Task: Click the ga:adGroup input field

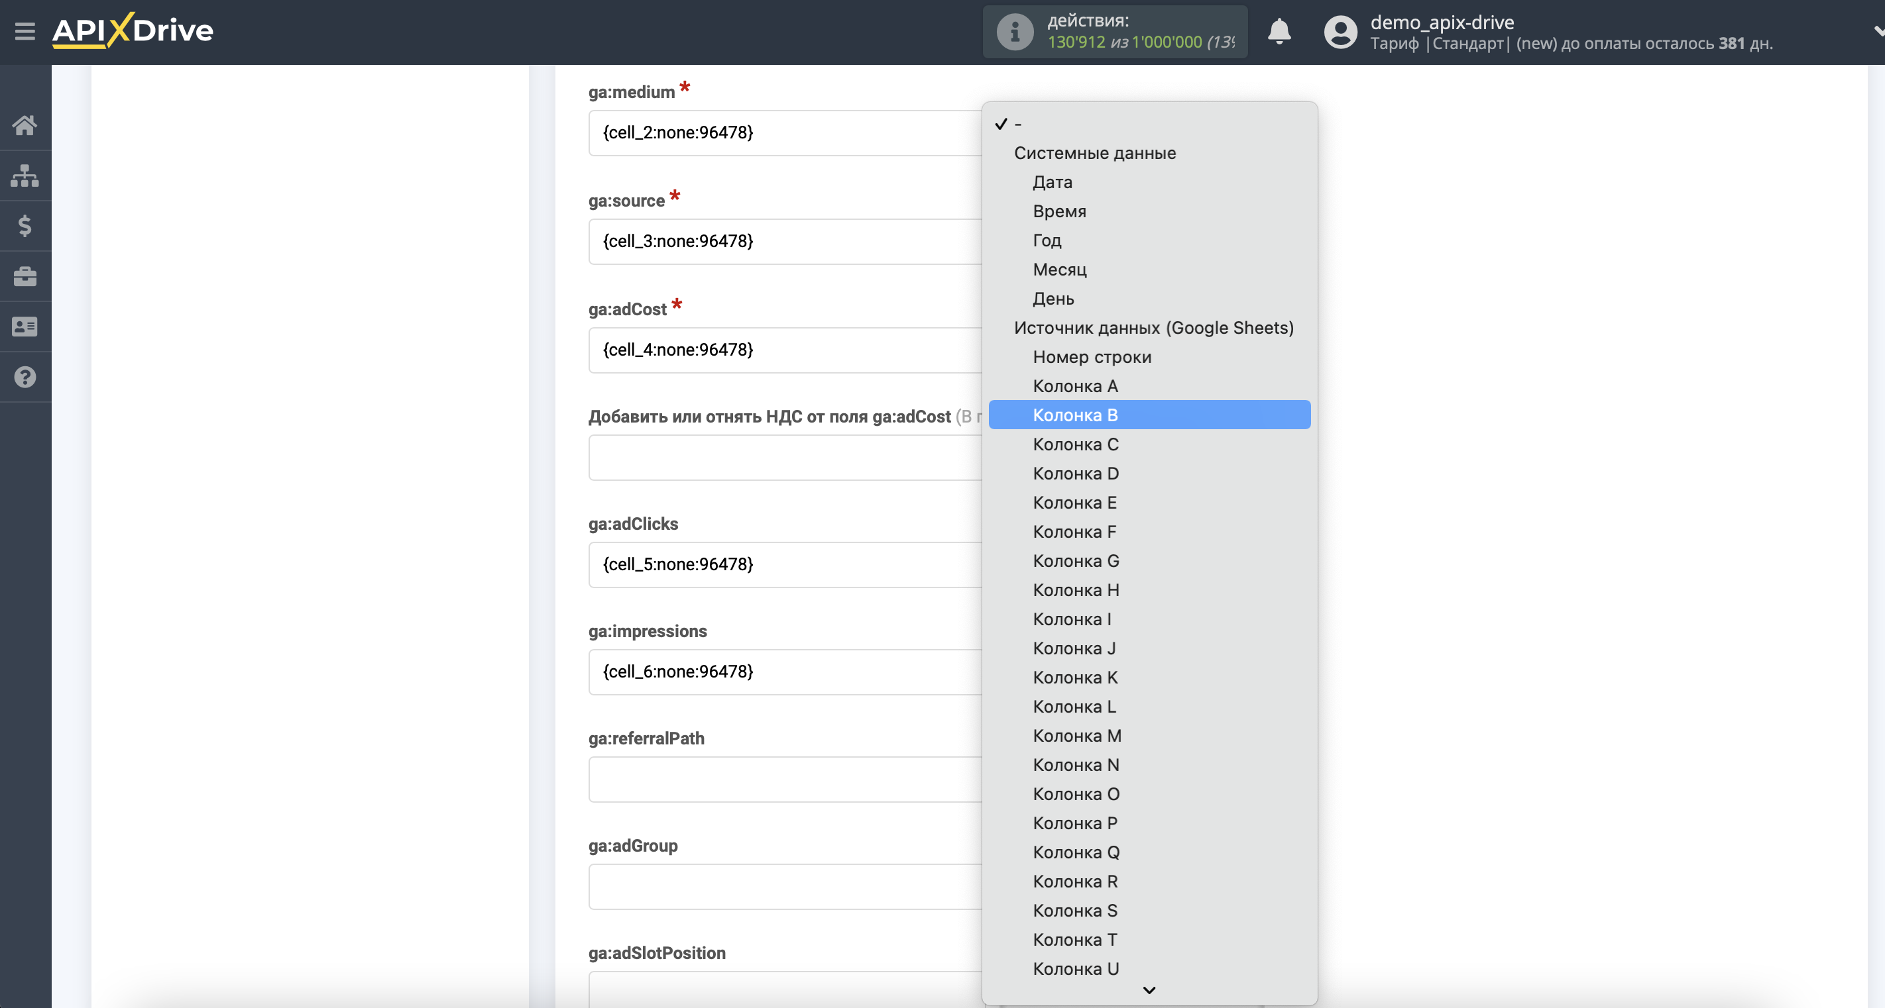Action: pyautogui.click(x=785, y=887)
